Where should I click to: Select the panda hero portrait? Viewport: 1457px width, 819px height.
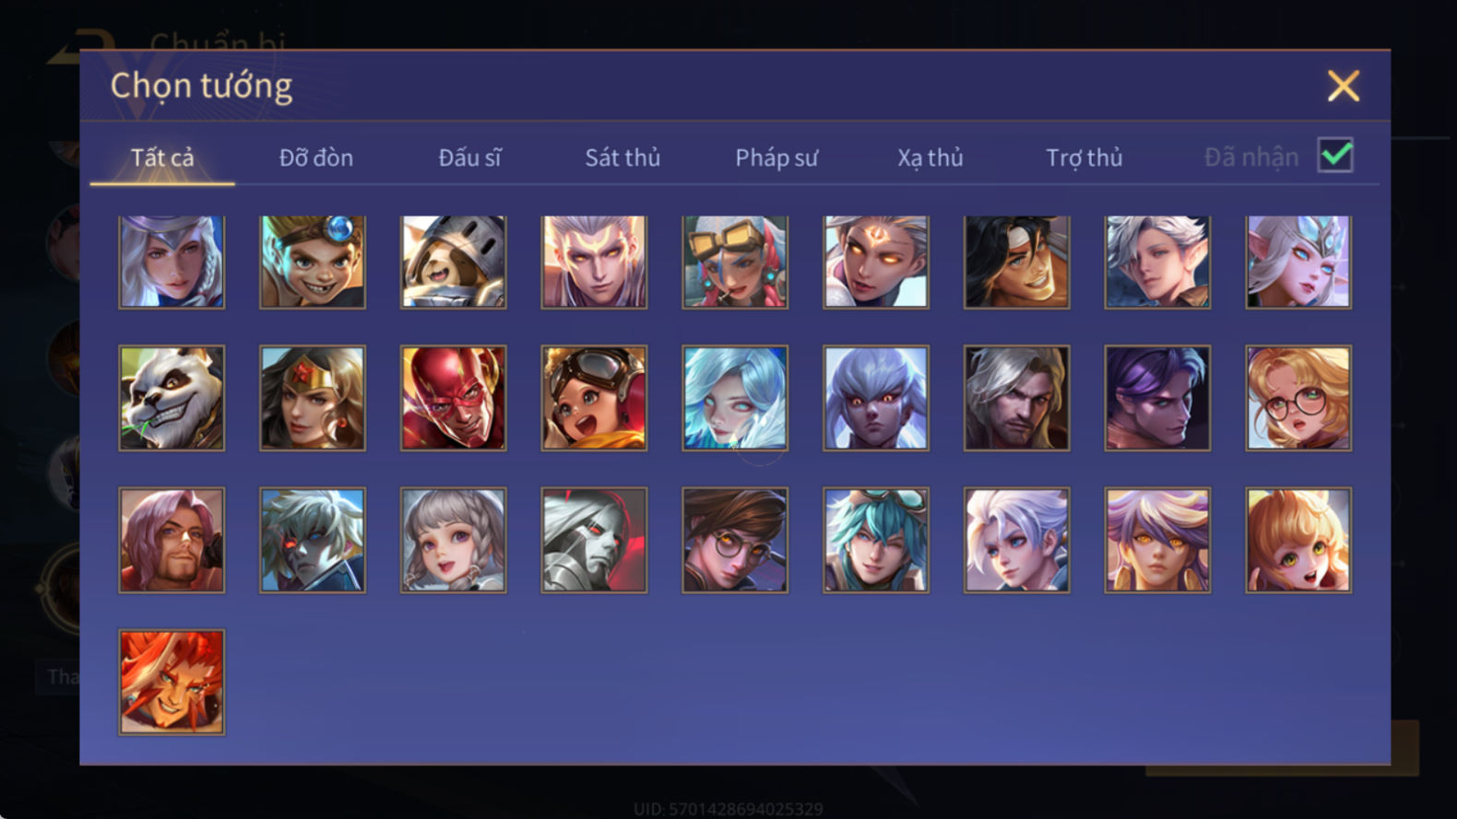pyautogui.click(x=172, y=398)
